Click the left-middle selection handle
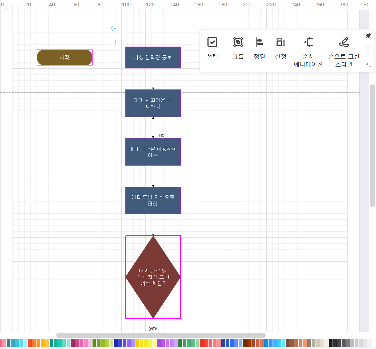The height and width of the screenshot is (349, 376). 32,201
